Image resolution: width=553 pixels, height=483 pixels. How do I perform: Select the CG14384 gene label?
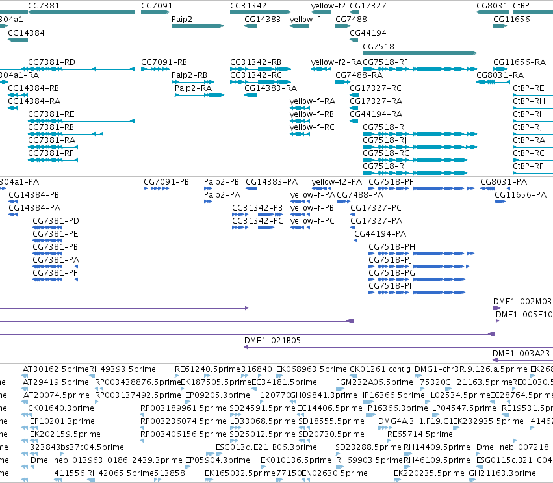26,33
